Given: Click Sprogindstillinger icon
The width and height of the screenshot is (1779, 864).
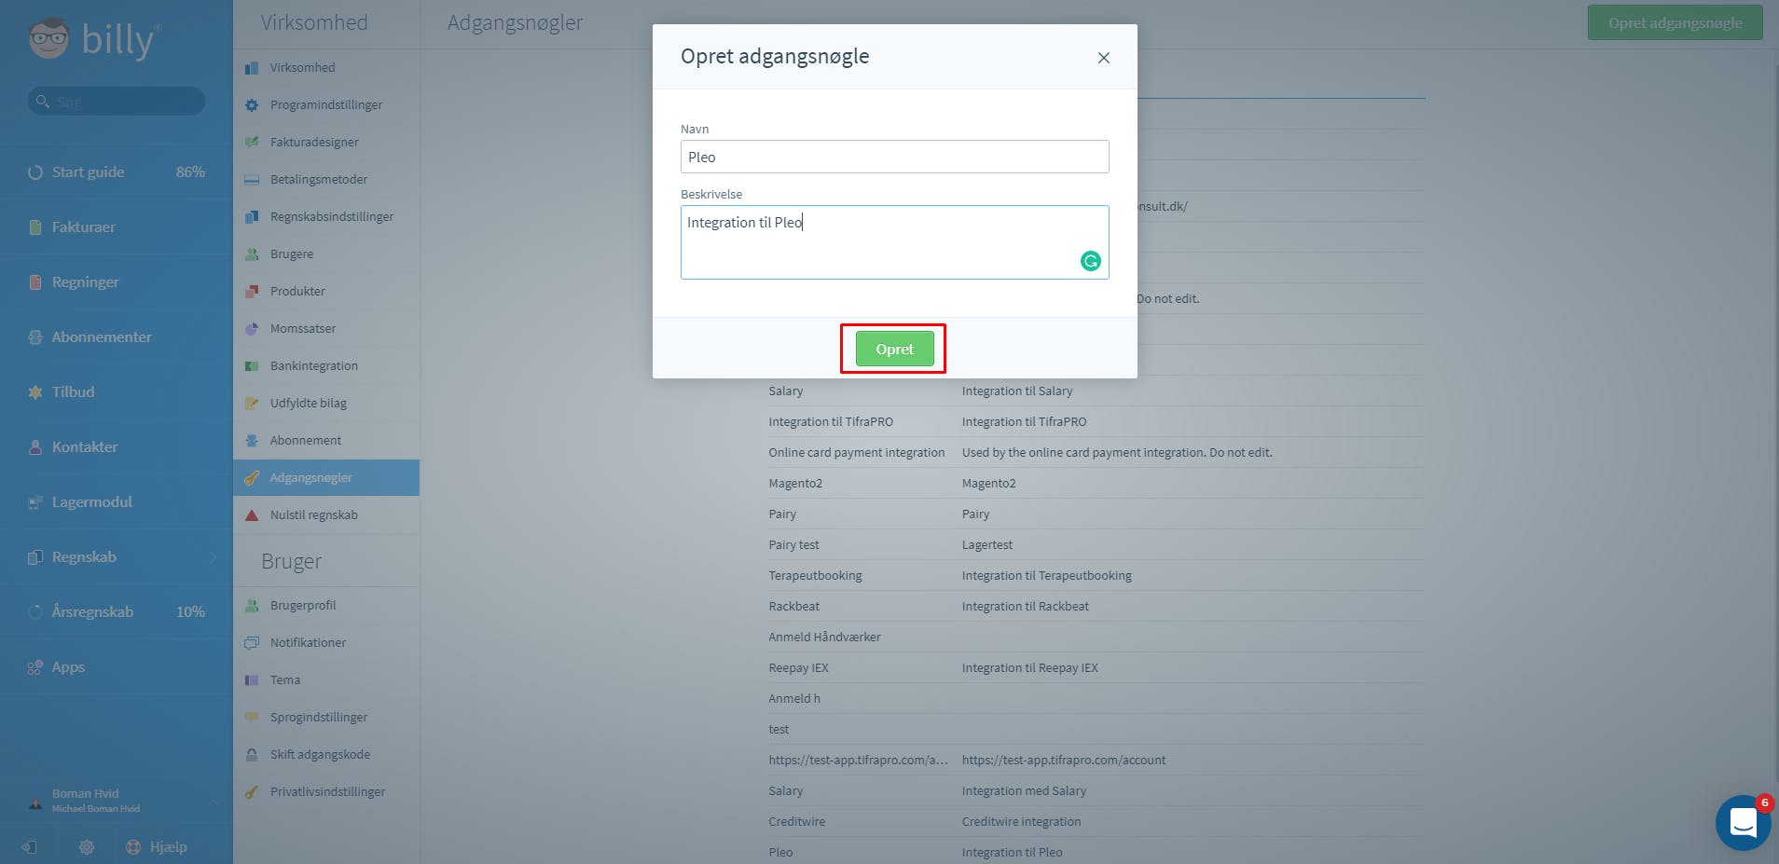Looking at the screenshot, I should pyautogui.click(x=252, y=718).
